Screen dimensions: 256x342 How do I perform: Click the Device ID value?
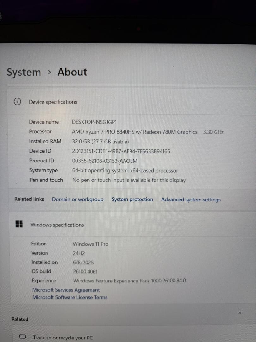121,151
